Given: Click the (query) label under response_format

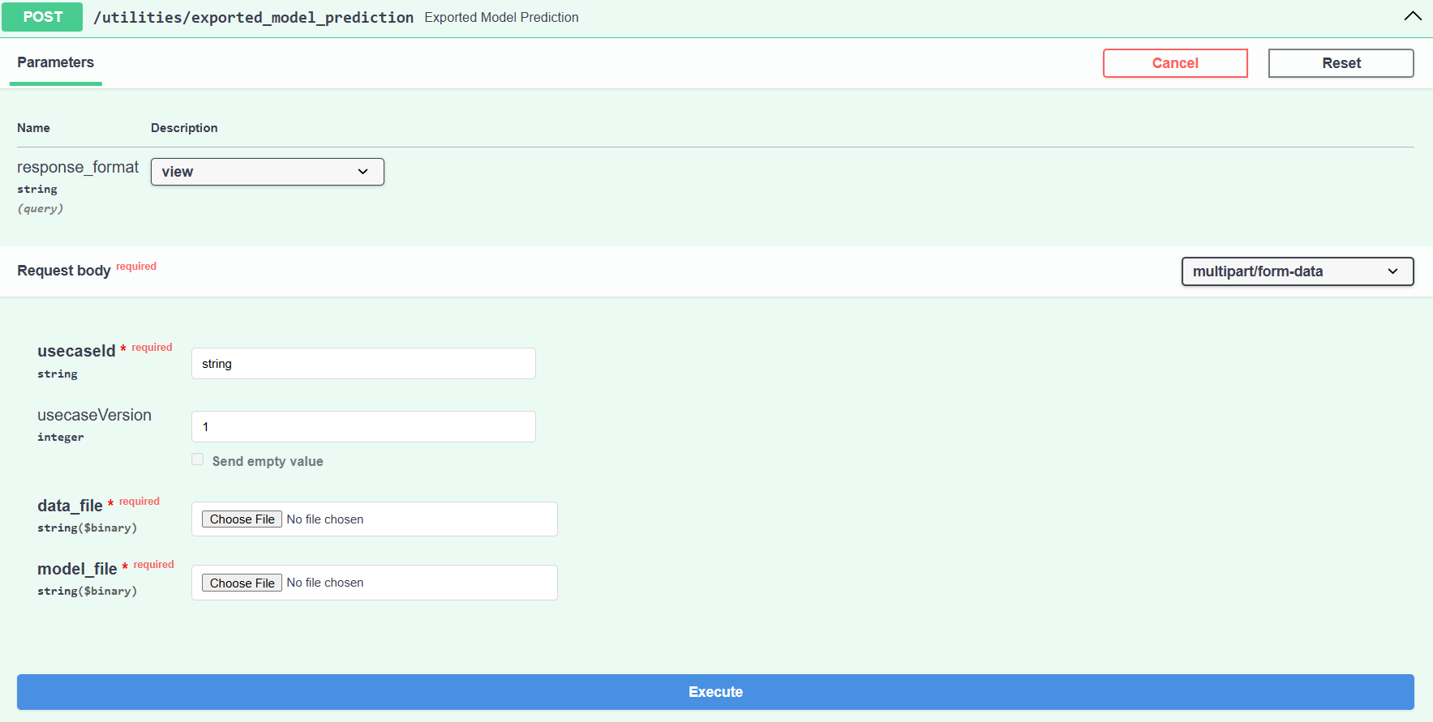Looking at the screenshot, I should pos(41,208).
